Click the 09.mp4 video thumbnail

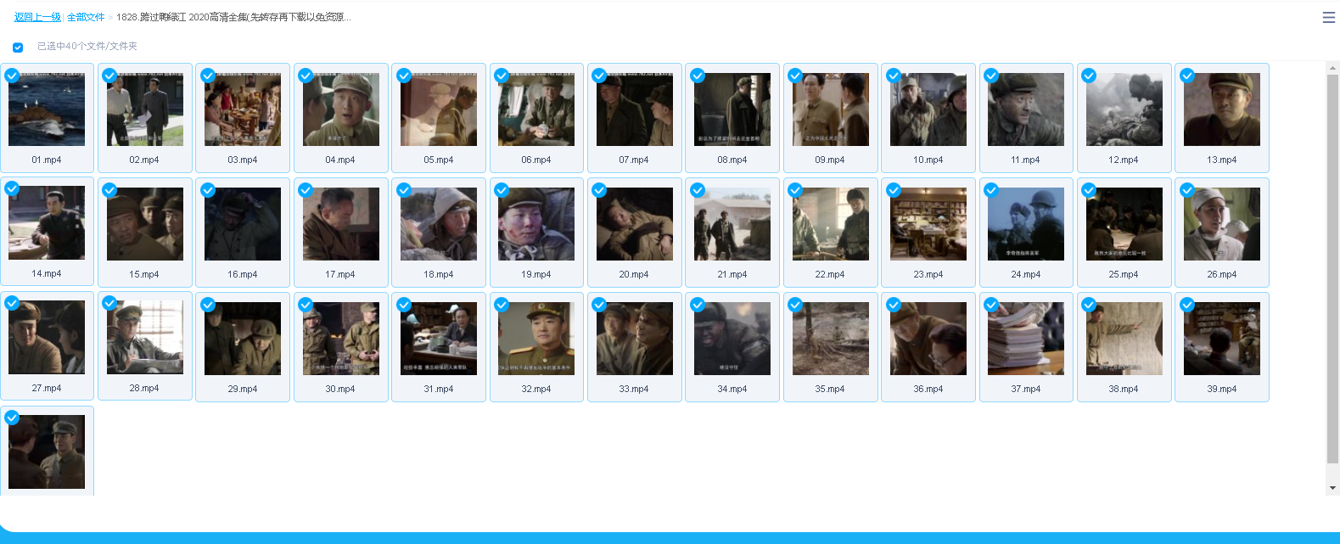(830, 109)
